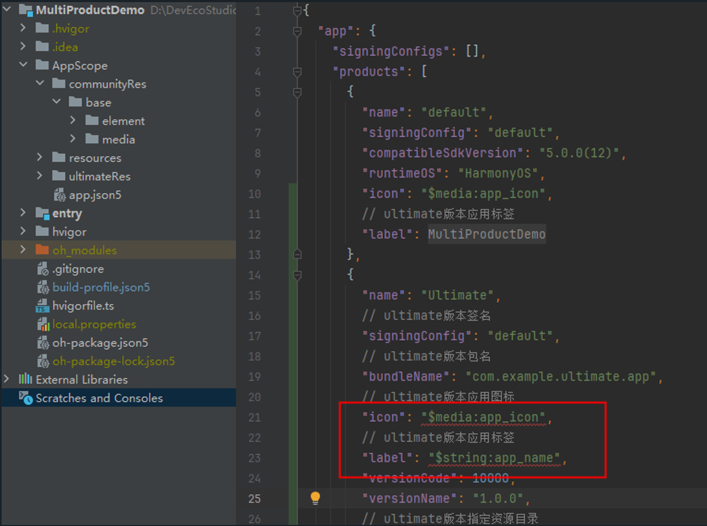The image size is (707, 526).
Task: Click the oh-package.json5 file icon
Action: [x=43, y=342]
